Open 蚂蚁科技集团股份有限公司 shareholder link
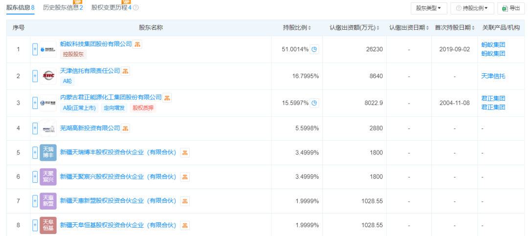This screenshot has height=236, width=528. [96, 44]
